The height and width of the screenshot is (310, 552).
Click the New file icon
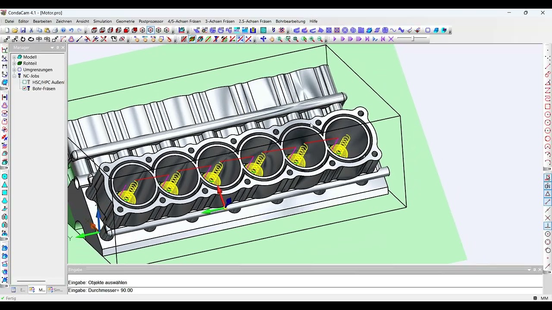7,30
